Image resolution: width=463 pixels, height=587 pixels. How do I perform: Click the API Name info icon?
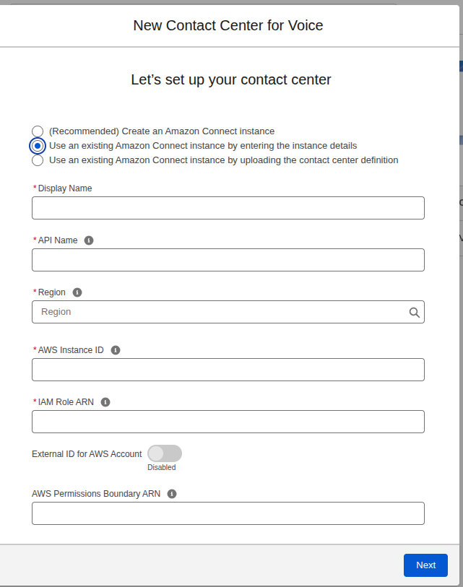(x=89, y=240)
